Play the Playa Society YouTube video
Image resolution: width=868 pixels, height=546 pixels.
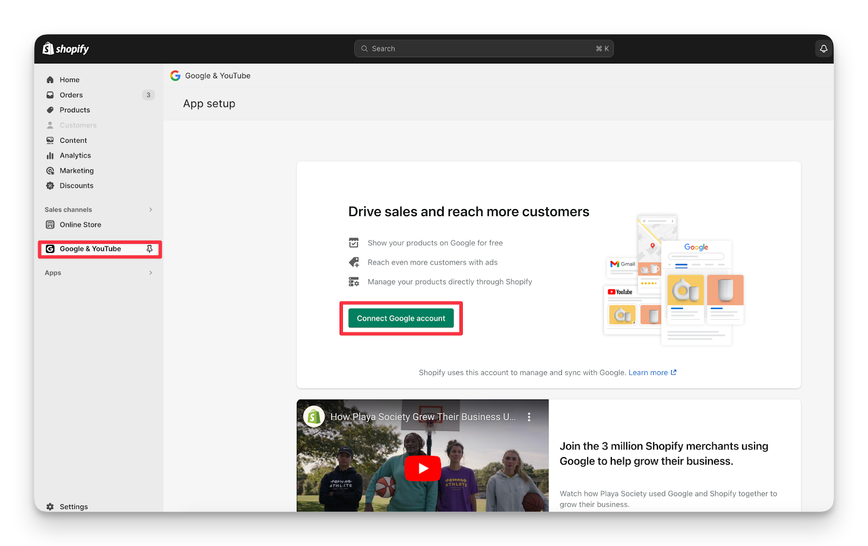click(422, 468)
